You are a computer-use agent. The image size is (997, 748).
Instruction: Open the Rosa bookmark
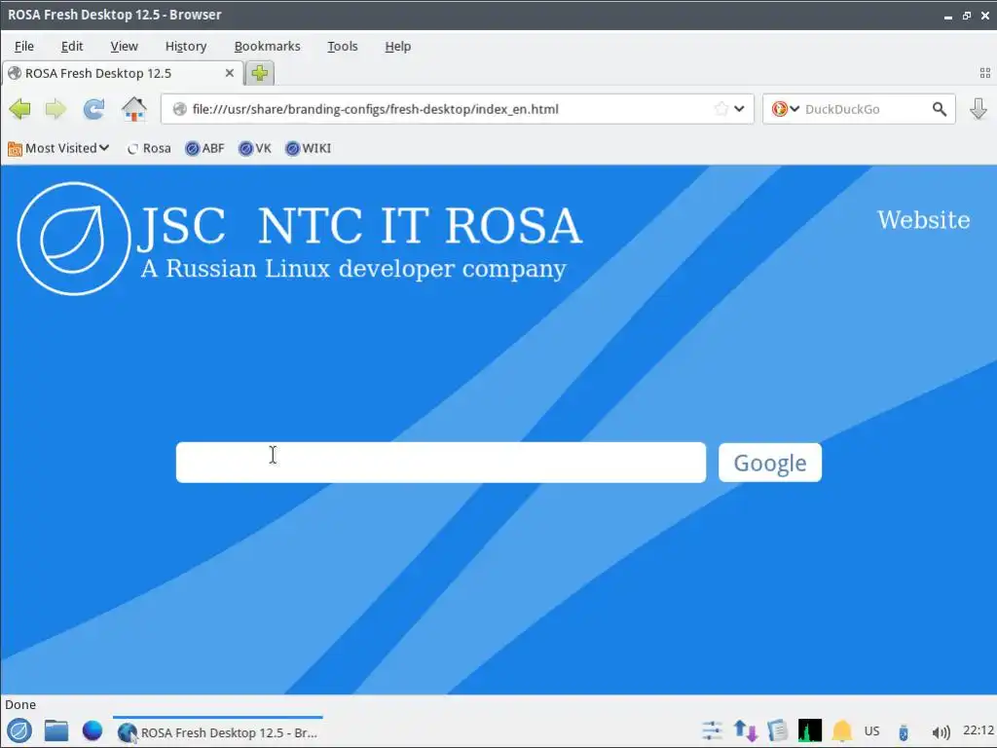pyautogui.click(x=149, y=148)
